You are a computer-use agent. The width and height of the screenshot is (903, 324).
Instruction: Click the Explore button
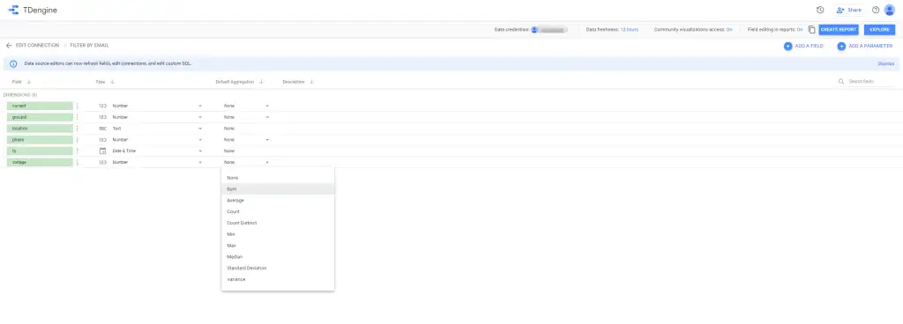click(879, 29)
